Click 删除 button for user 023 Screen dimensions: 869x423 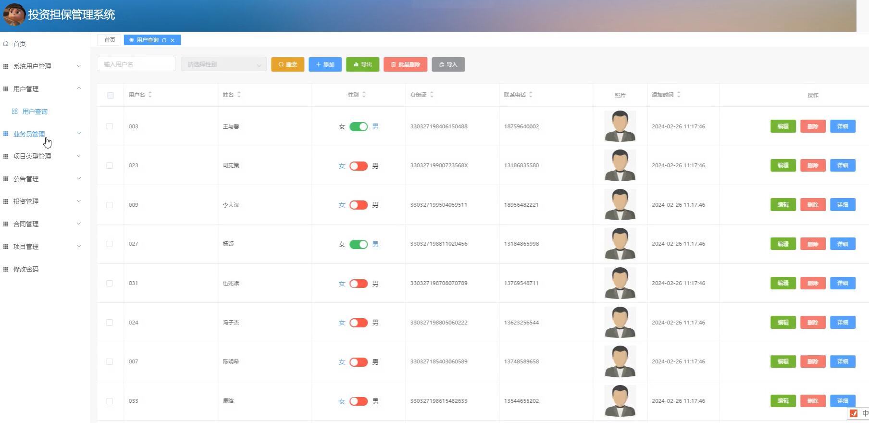tap(813, 165)
